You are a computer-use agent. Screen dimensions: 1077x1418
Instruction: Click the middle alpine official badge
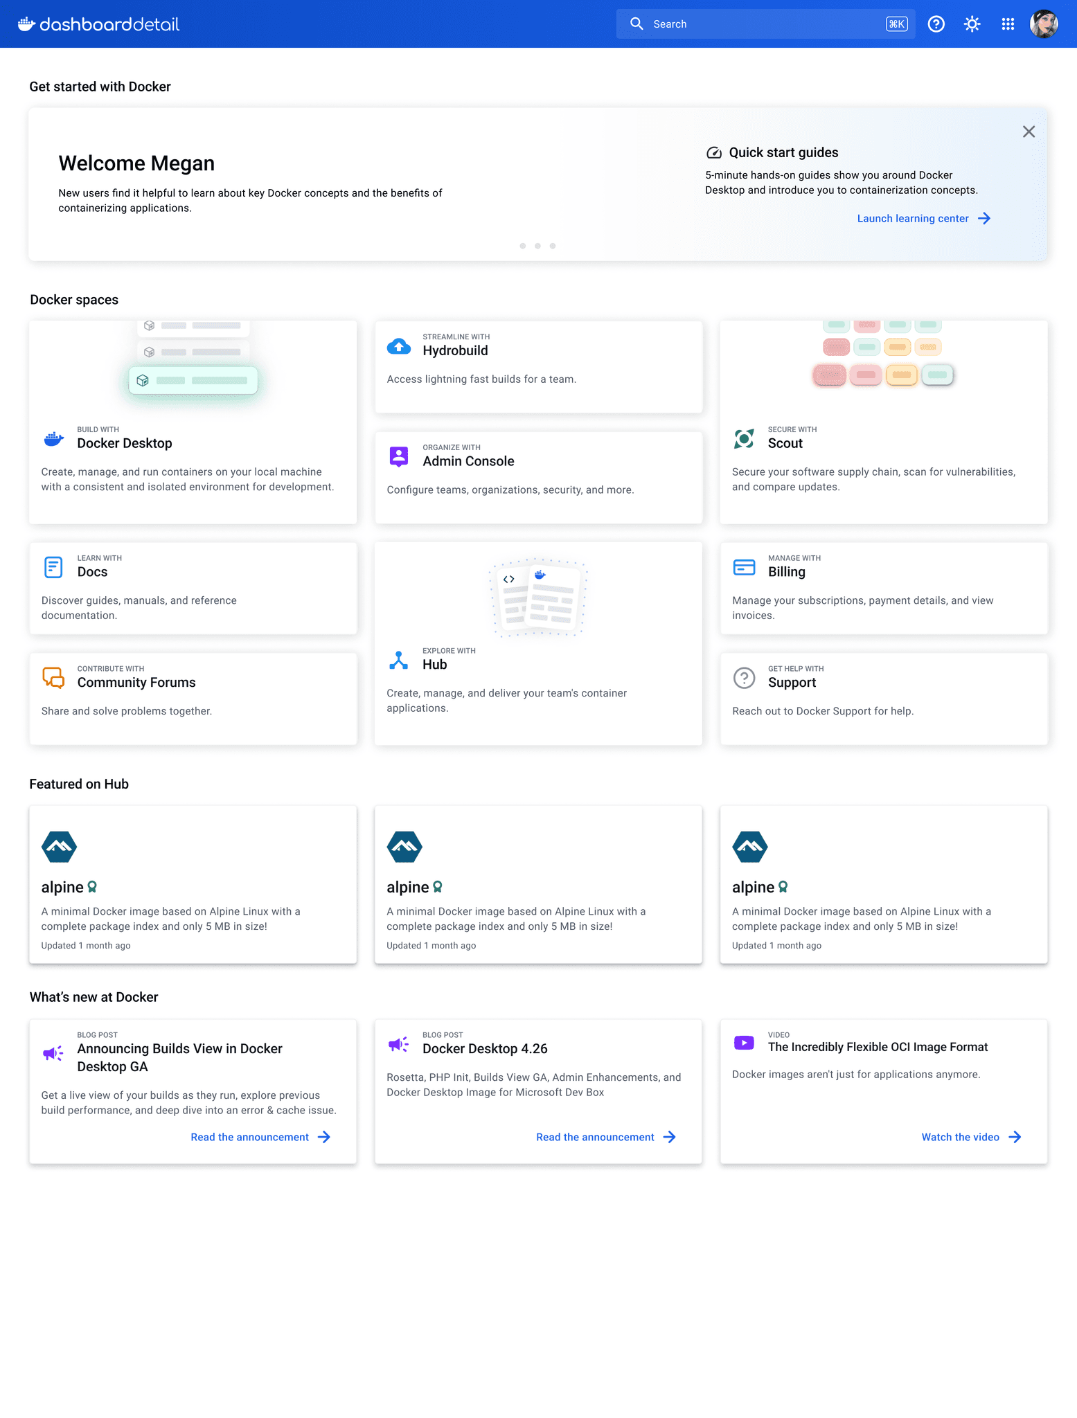tap(438, 887)
